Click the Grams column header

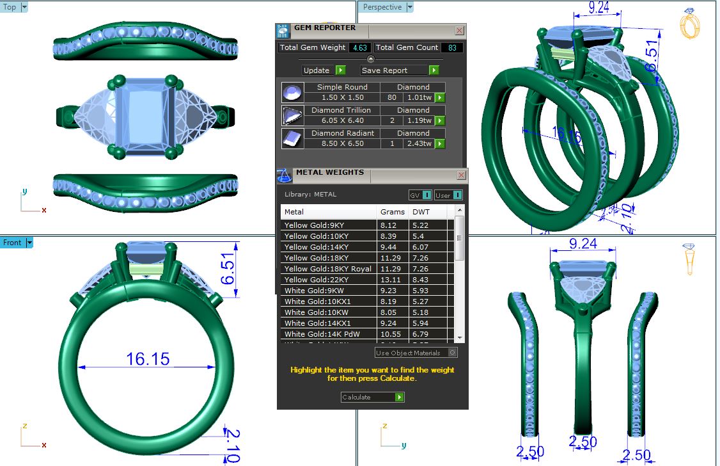[x=392, y=212]
